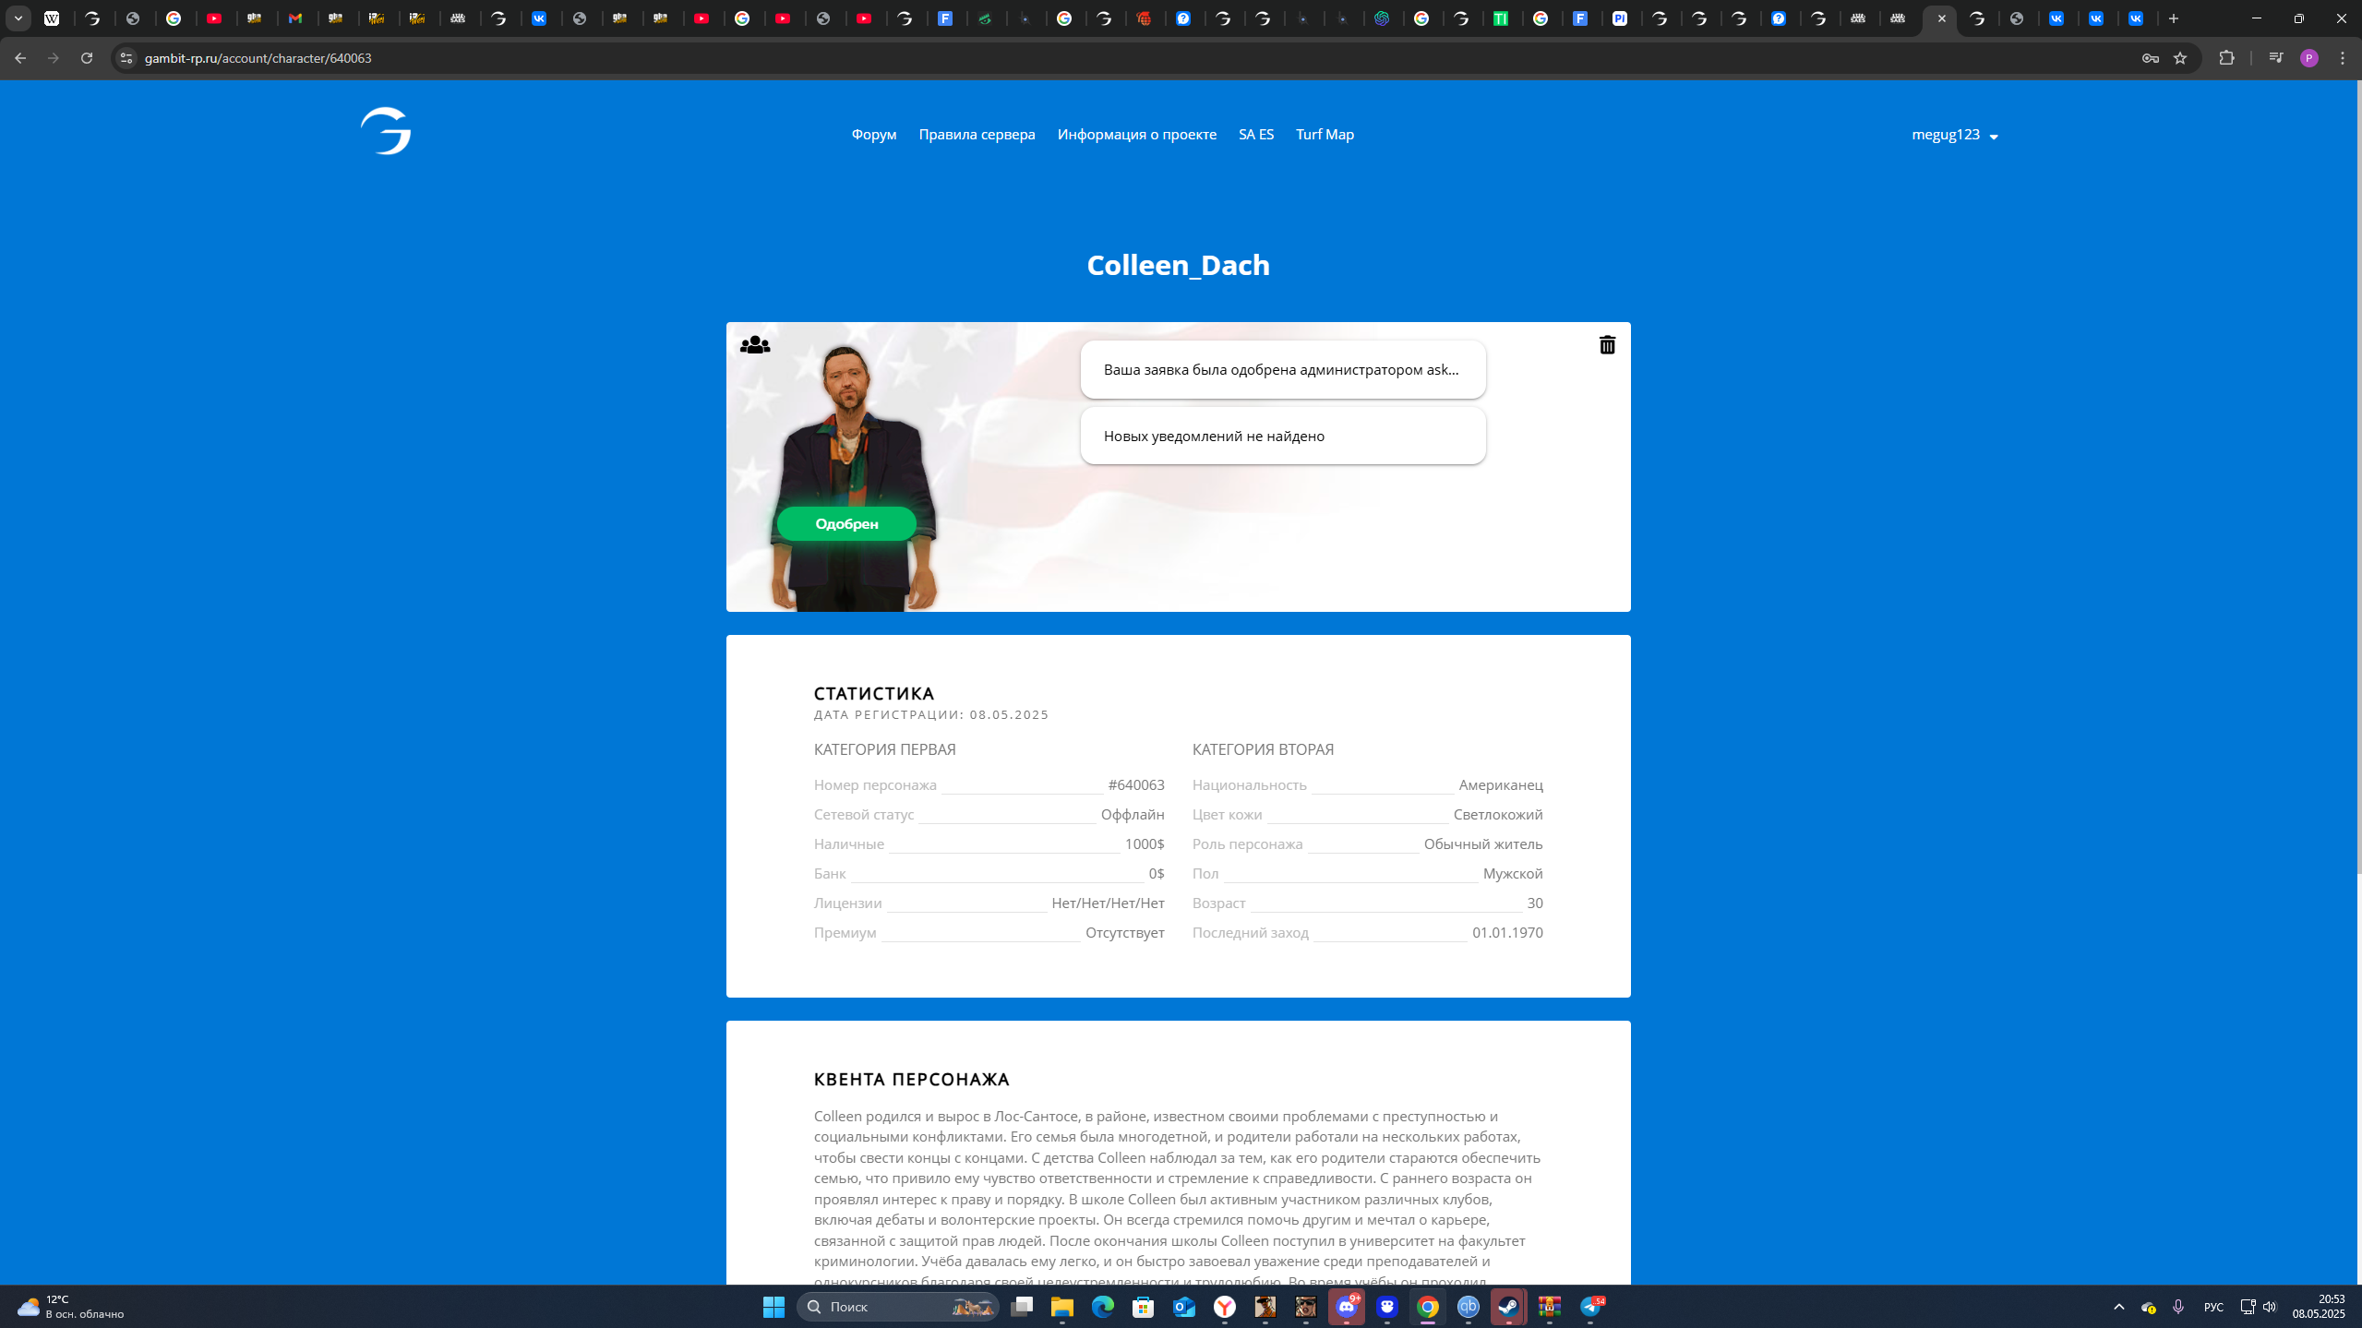
Task: Switch to the Wikipedia tab
Action: tap(53, 18)
